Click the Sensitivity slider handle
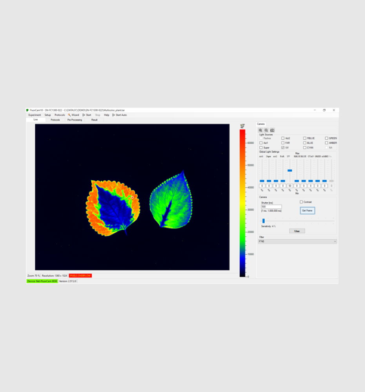Screen dimensions: 365x392 click(x=264, y=221)
